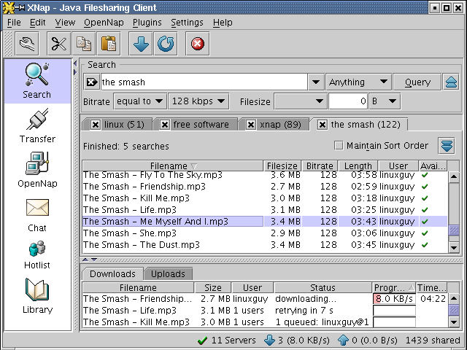
Task: Sort downloads by the Status column header
Action: coord(323,288)
